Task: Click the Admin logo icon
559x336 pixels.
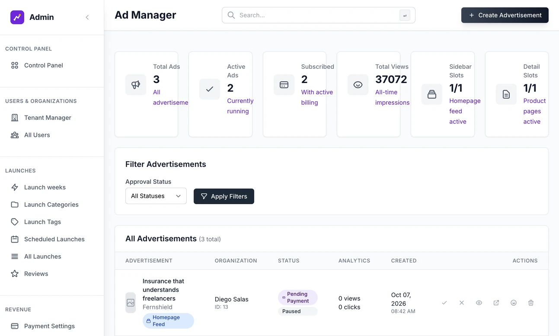Action: coord(17,17)
